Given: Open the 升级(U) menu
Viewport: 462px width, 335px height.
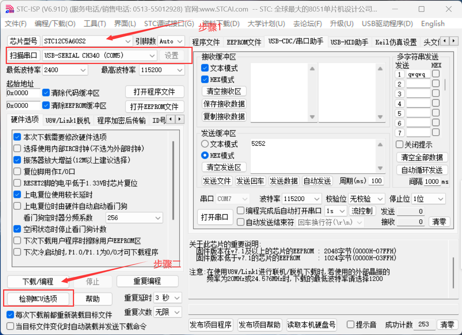Looking at the screenshot, I should click(342, 24).
